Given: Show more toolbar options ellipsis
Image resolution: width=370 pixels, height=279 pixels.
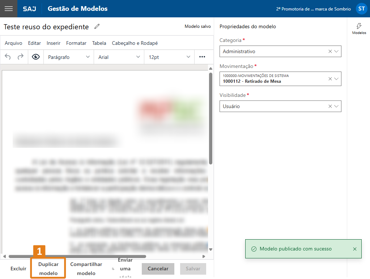Looking at the screenshot, I should pos(202,57).
